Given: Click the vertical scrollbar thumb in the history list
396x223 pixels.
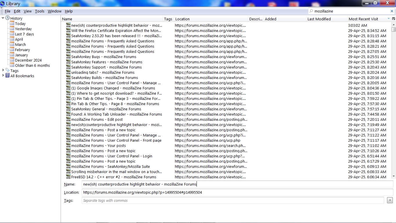Looking at the screenshot, I should point(393,29).
